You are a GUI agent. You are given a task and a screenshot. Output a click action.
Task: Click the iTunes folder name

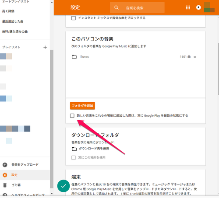(84, 57)
